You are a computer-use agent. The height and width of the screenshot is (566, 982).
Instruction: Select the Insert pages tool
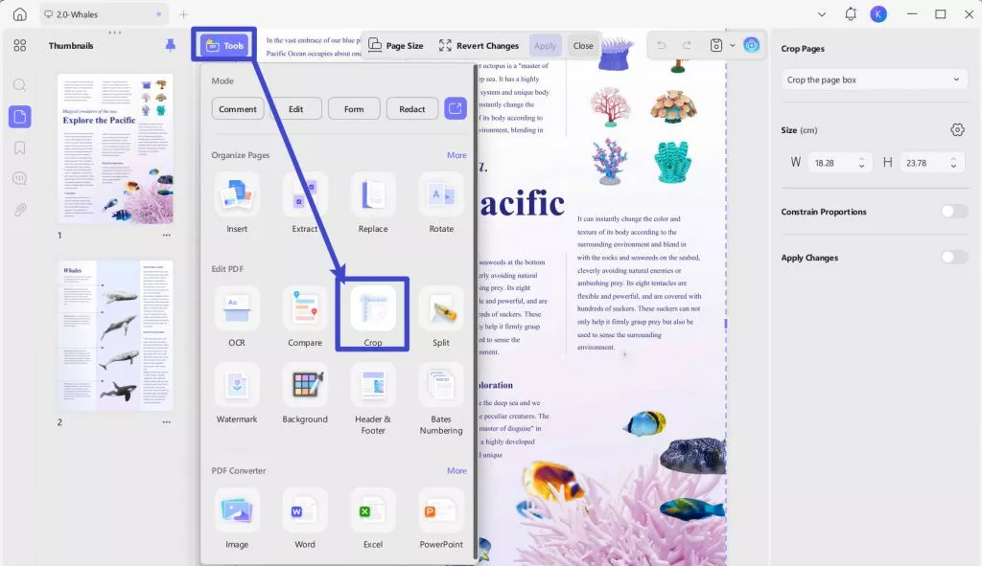[x=237, y=205]
